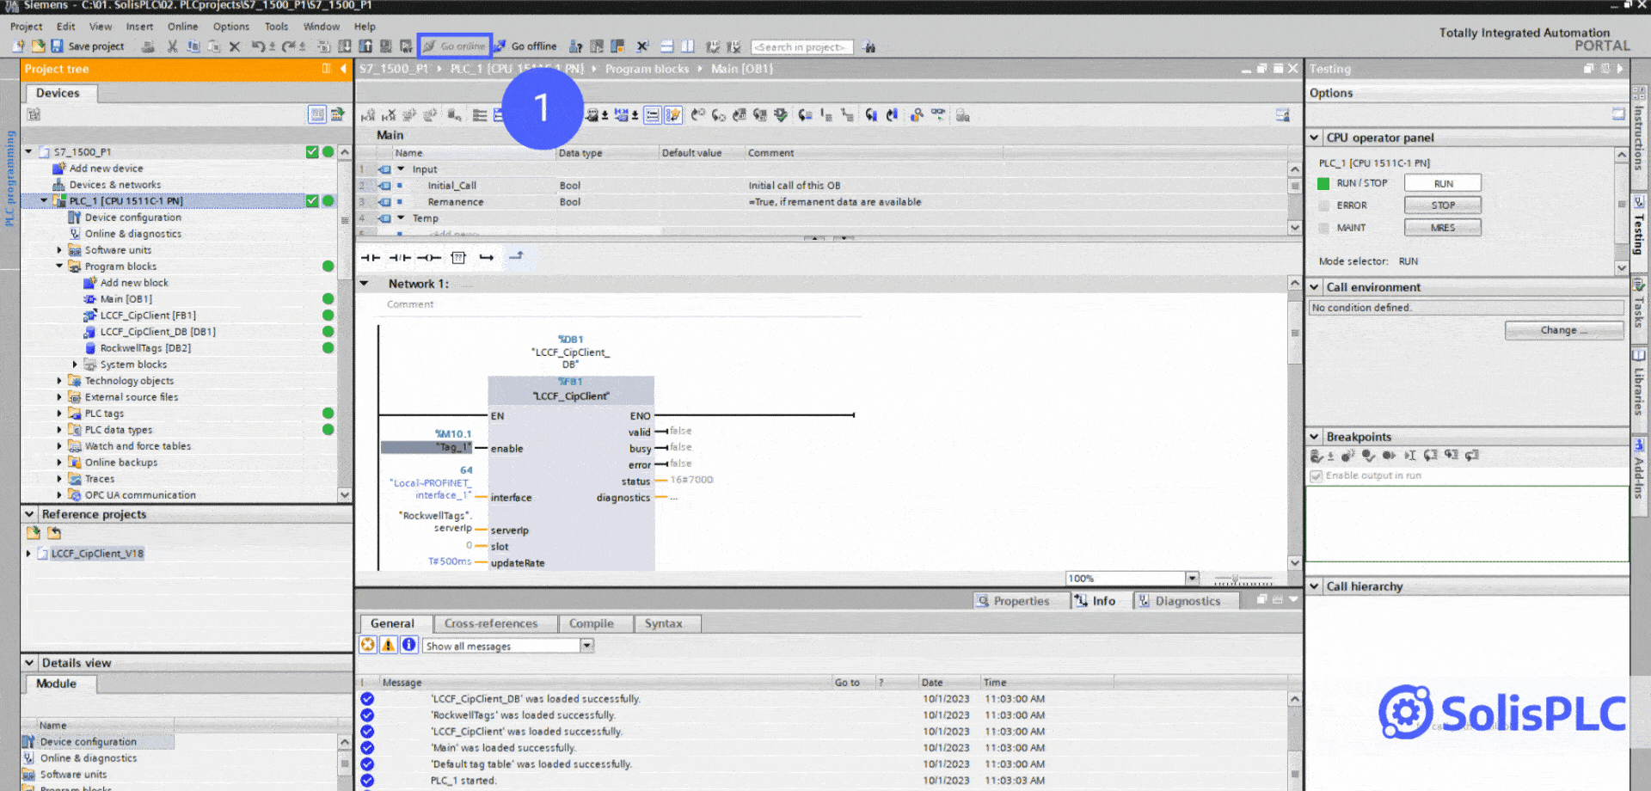Collapse the Program blocks folder
This screenshot has width=1651, height=791.
coord(58,266)
